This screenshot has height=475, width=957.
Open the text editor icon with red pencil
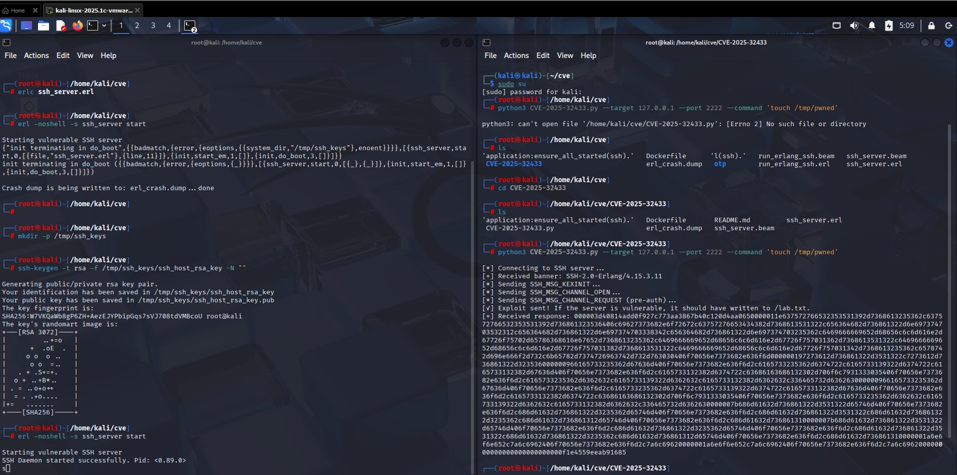tap(61, 26)
